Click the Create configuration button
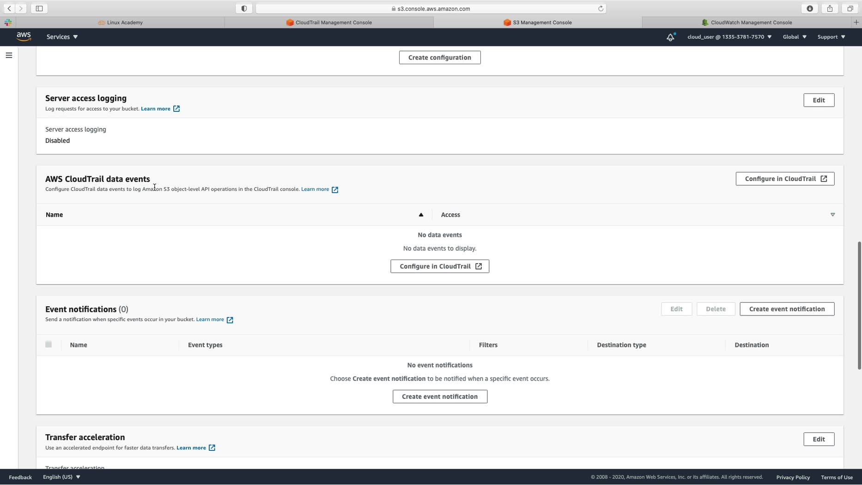 coord(440,58)
